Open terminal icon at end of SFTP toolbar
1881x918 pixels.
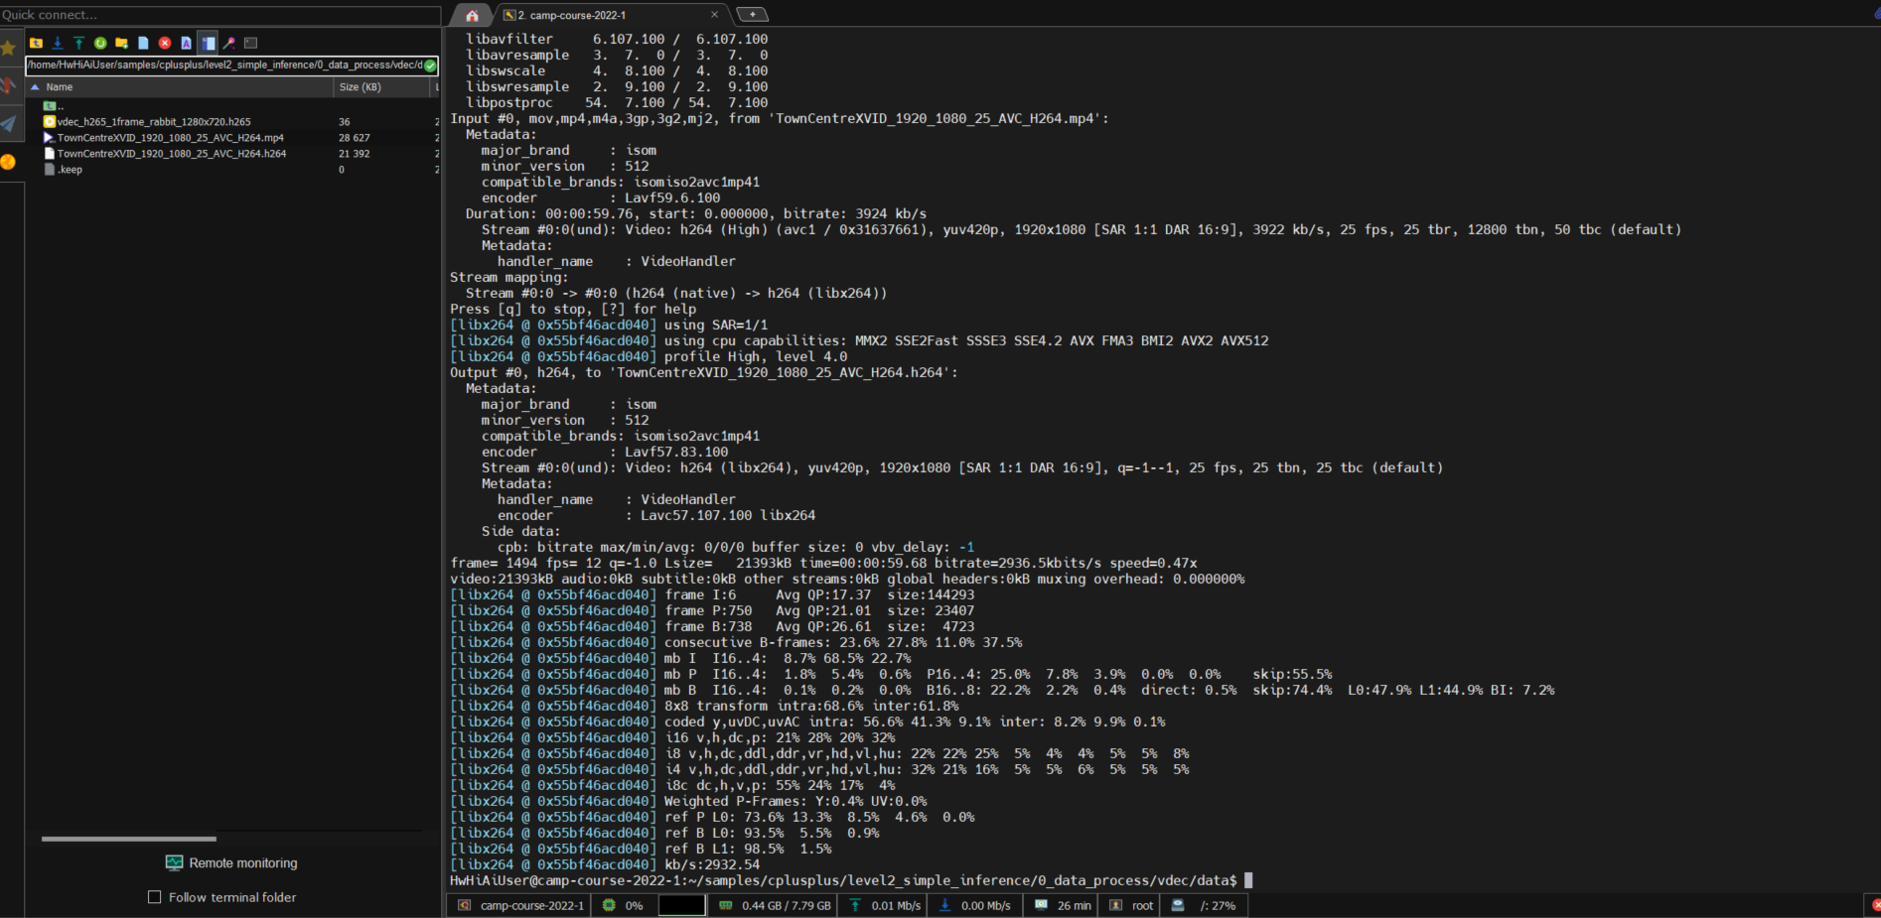pos(250,43)
